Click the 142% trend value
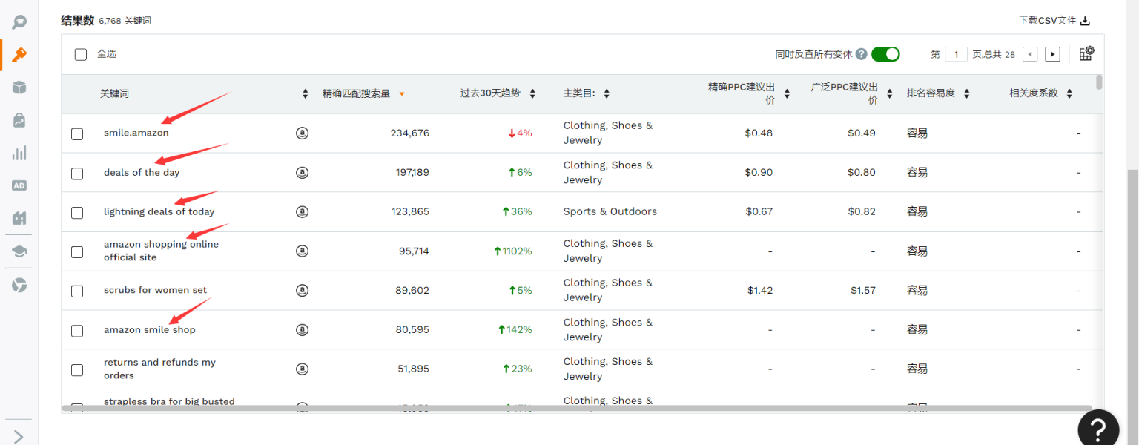This screenshot has width=1139, height=445. (x=515, y=329)
